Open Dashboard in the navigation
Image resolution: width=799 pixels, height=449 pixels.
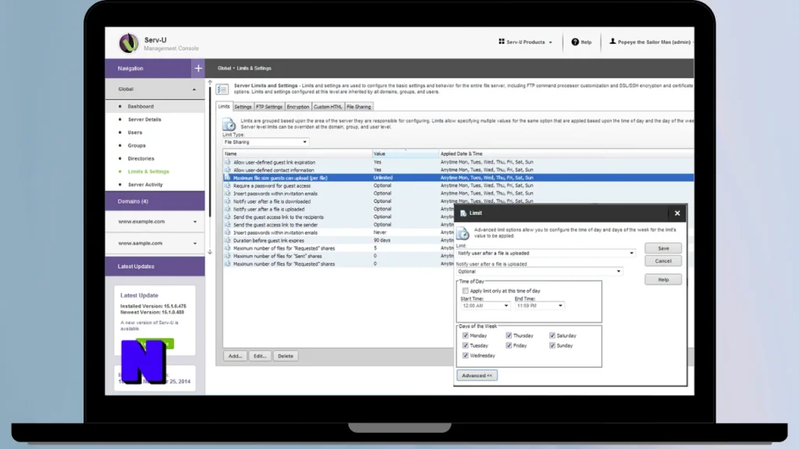pyautogui.click(x=140, y=106)
